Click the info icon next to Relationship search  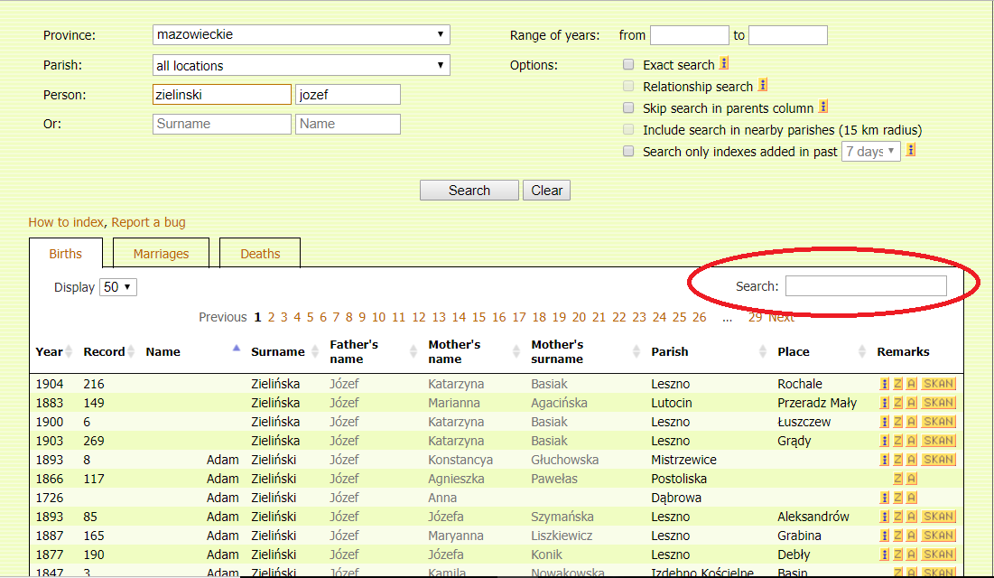click(763, 86)
